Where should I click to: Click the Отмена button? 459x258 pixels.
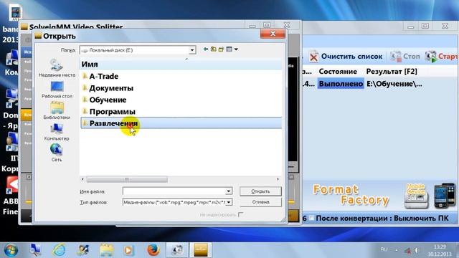[260, 202]
